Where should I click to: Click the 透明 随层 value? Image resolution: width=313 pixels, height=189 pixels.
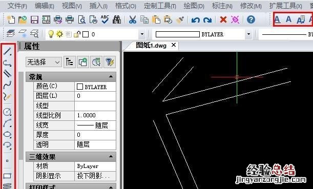tap(95, 144)
